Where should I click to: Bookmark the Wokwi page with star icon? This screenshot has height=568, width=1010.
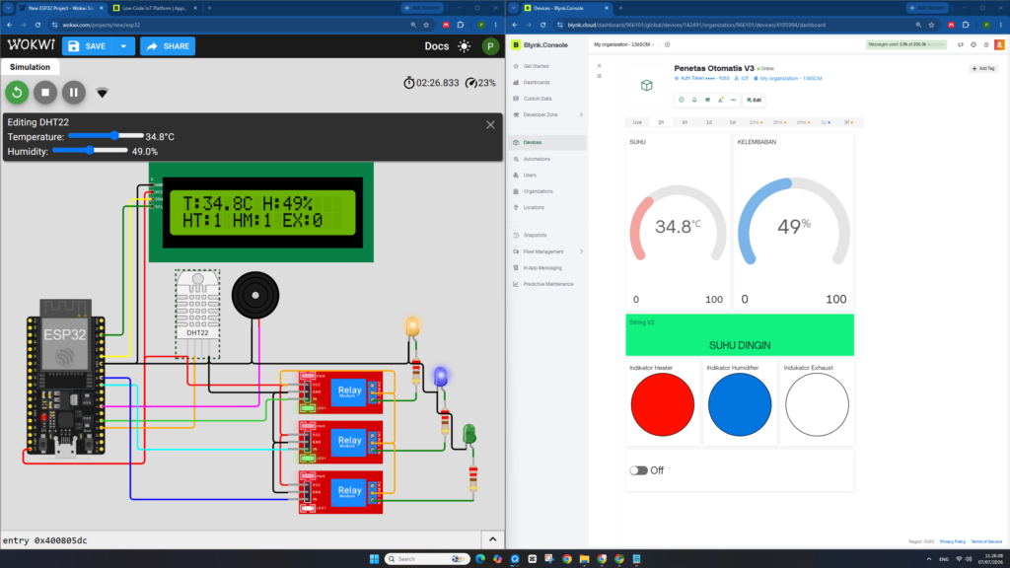point(426,25)
